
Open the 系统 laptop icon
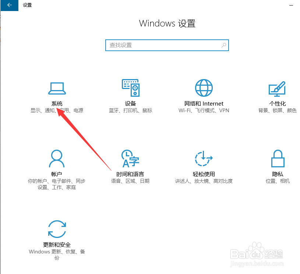[57, 88]
